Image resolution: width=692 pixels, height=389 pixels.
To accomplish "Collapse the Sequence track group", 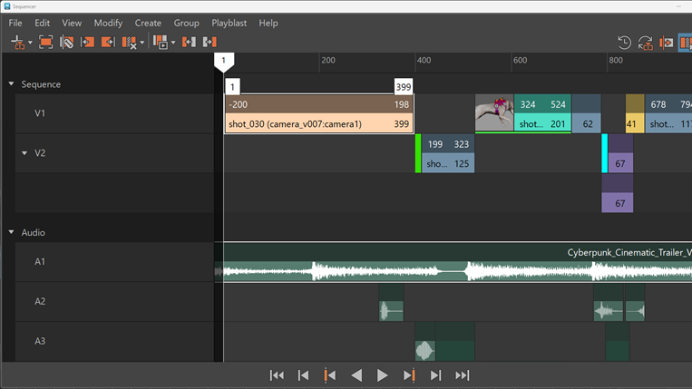I will [x=12, y=84].
